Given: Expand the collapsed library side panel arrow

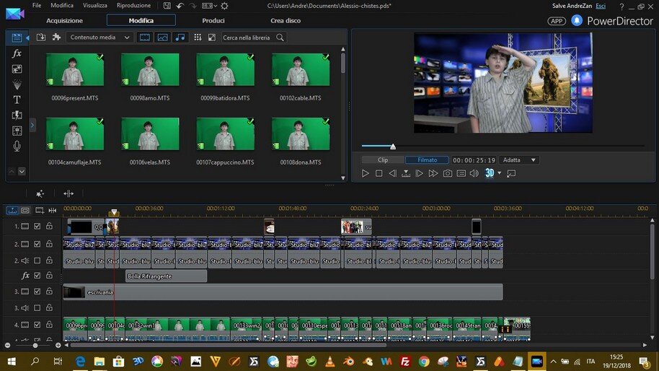Looking at the screenshot, I should click(x=32, y=125).
